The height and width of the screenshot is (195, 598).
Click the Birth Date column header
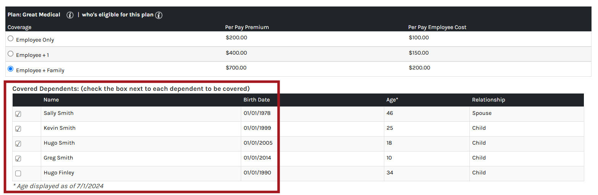(257, 100)
